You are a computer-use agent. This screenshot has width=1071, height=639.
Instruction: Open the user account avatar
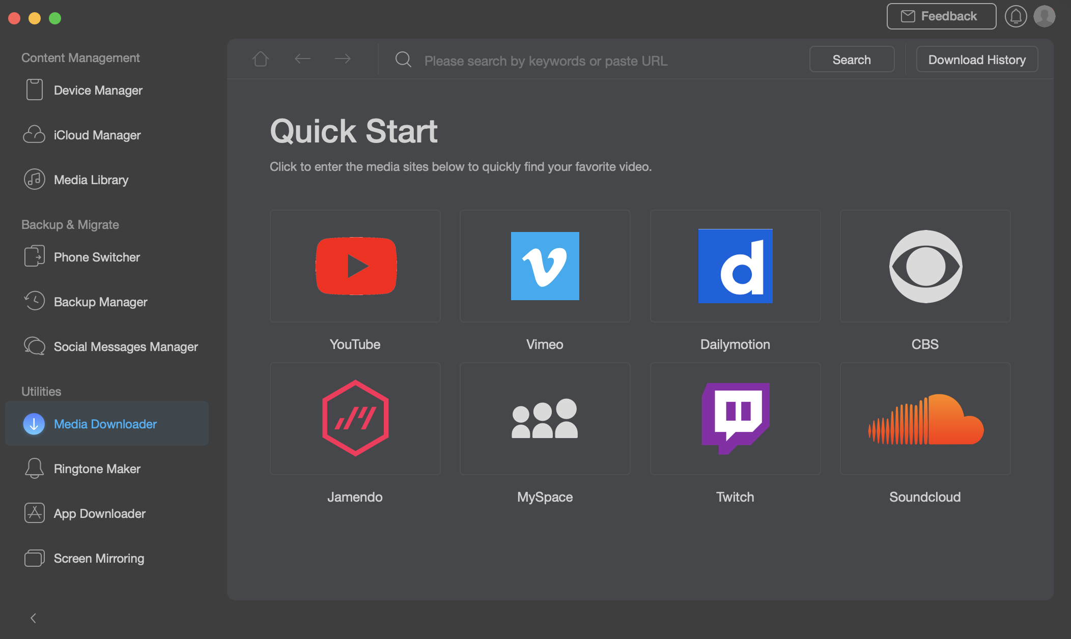pos(1045,16)
